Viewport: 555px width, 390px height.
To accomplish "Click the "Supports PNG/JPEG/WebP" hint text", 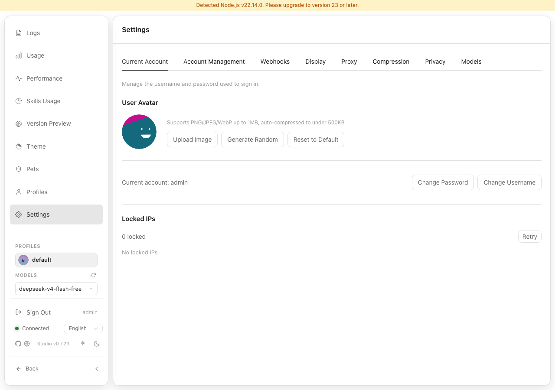I will (256, 123).
